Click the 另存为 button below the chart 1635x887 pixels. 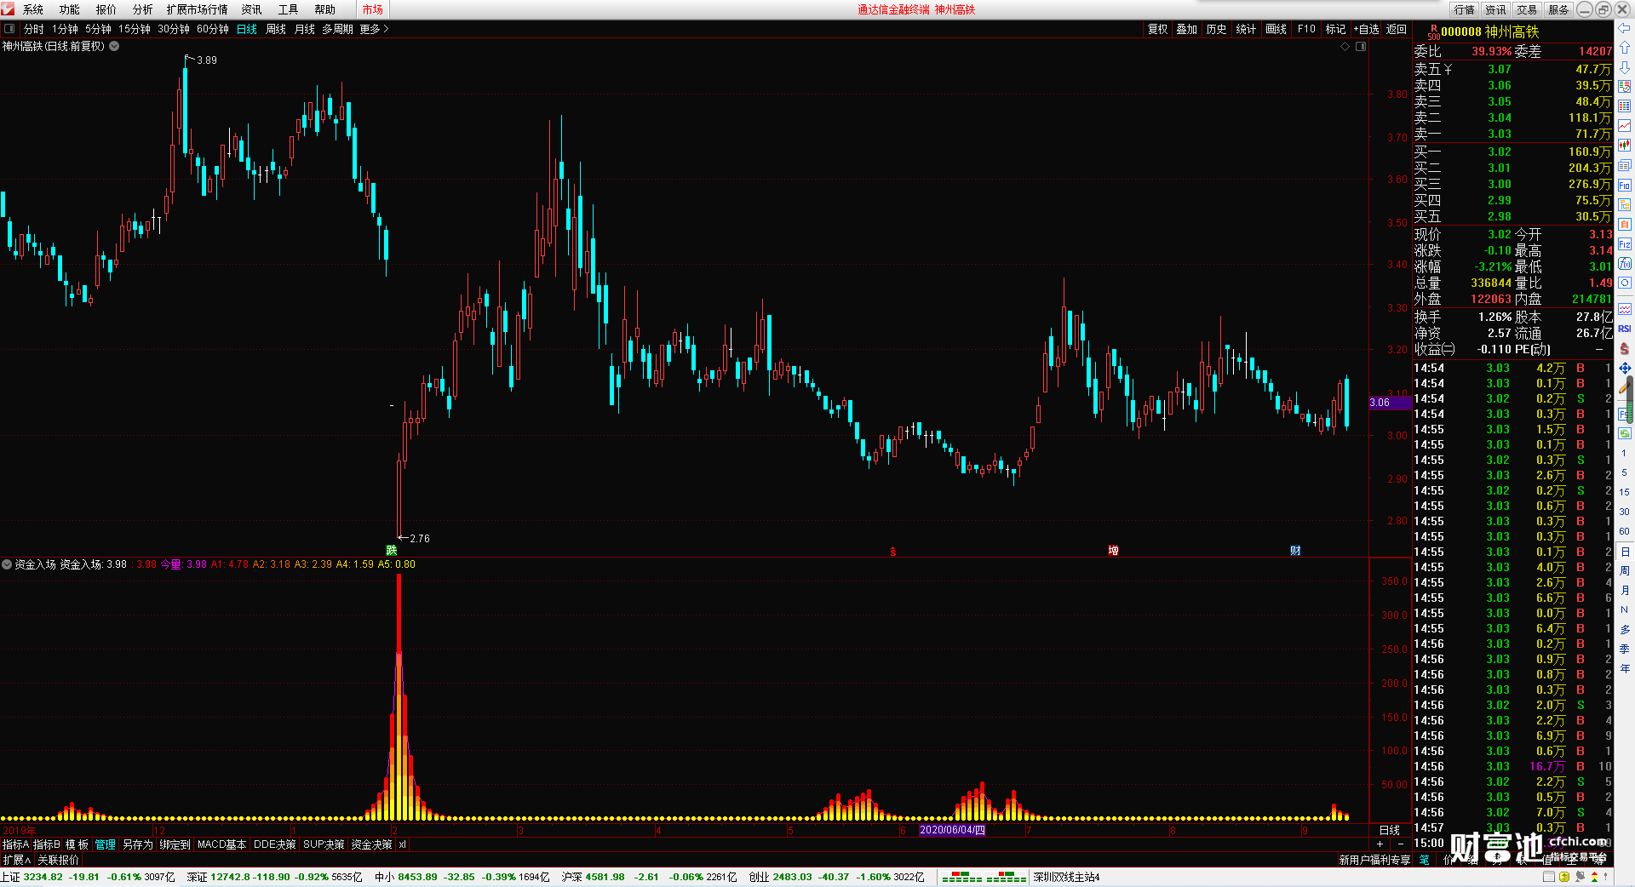(x=137, y=844)
